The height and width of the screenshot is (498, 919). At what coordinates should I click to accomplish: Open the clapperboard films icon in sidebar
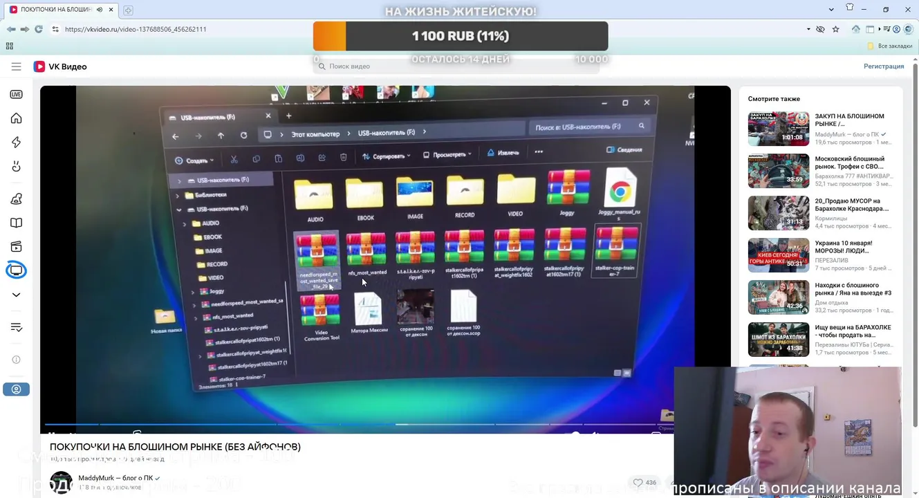tap(16, 247)
